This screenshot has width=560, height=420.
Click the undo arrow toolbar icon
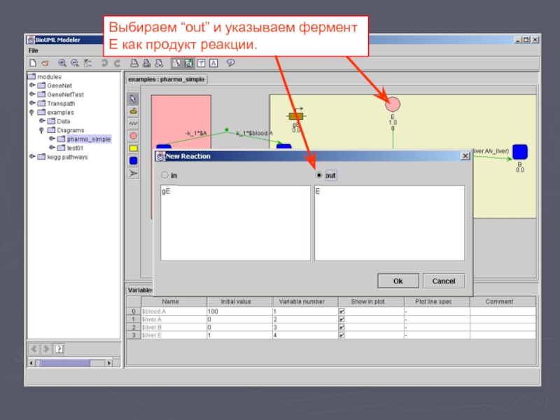pos(104,63)
